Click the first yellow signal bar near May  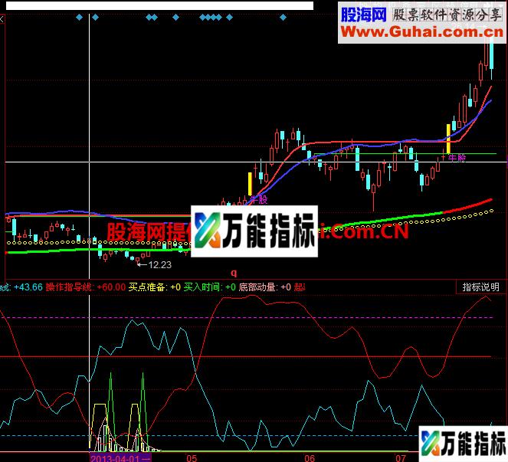point(250,185)
